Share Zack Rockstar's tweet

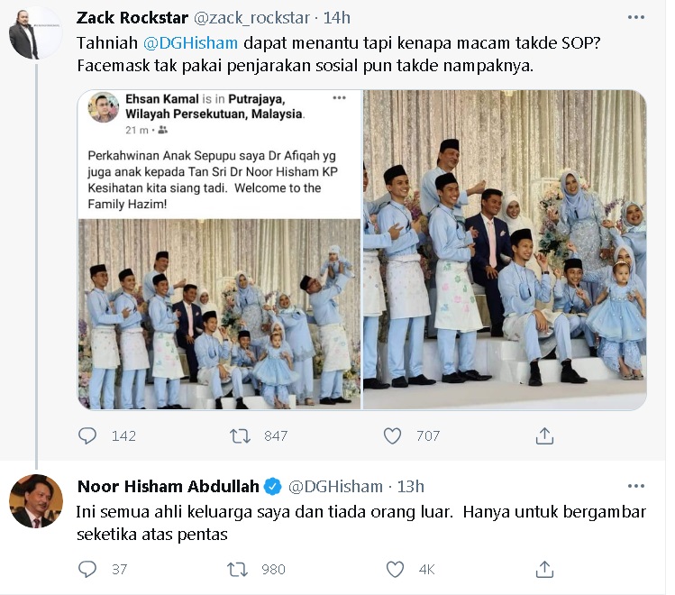point(544,435)
